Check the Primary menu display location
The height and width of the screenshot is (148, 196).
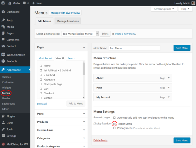(114, 128)
